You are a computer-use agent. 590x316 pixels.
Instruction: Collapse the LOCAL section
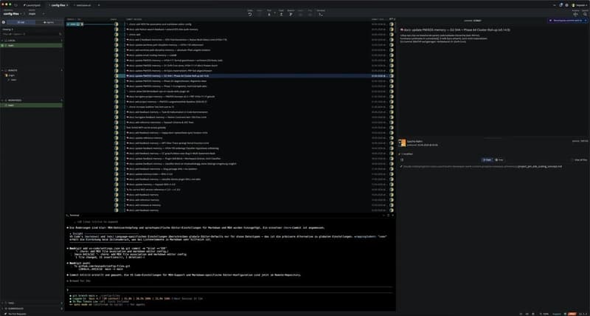click(3, 40)
